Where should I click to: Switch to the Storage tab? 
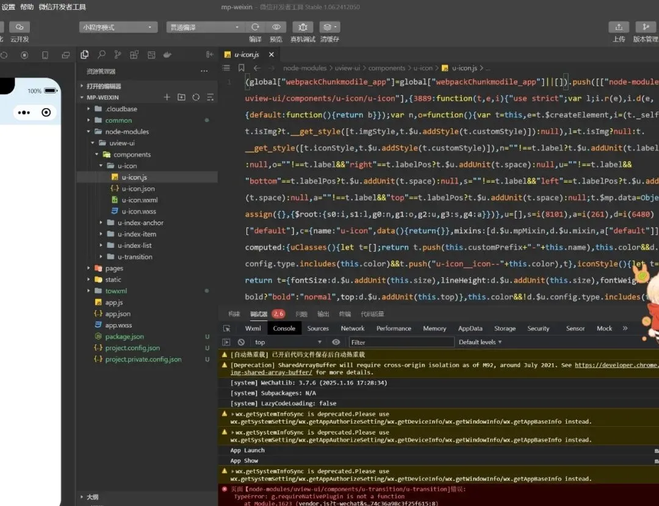click(505, 328)
